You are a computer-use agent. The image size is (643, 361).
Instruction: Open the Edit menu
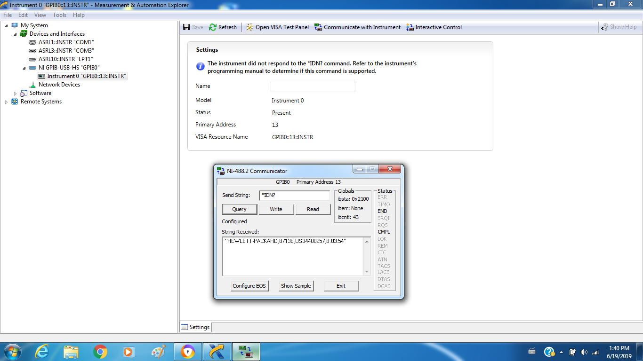[x=23, y=15]
